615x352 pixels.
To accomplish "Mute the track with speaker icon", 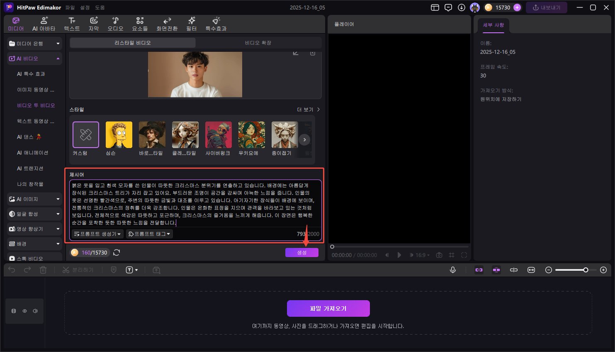I will pos(35,311).
